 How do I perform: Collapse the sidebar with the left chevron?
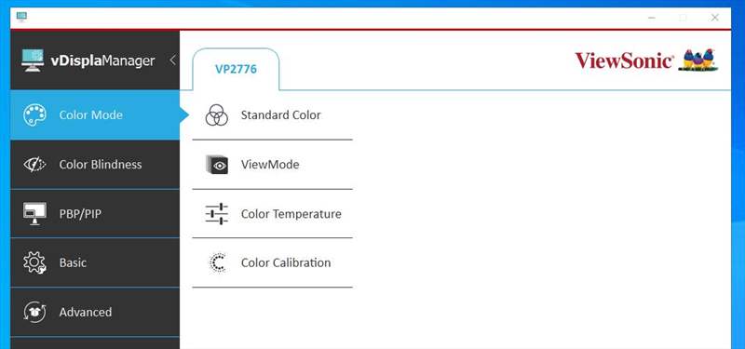tap(172, 60)
